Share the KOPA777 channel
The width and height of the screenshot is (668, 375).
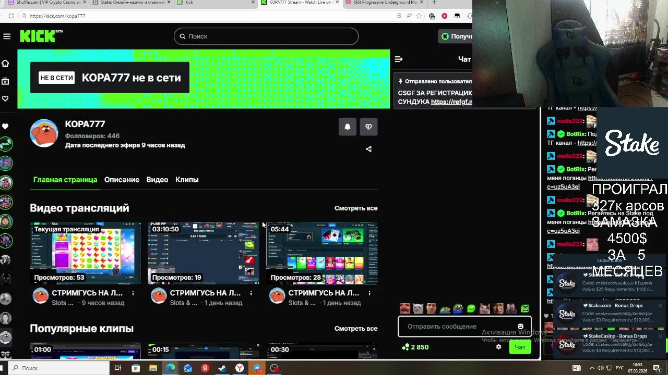click(x=368, y=149)
